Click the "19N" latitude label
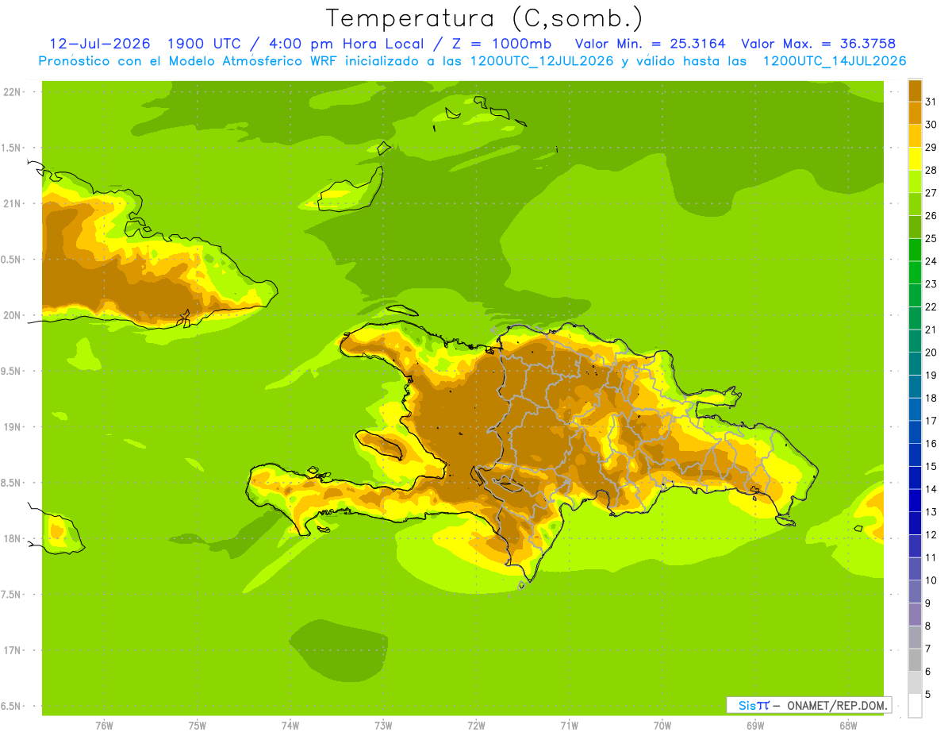The image size is (952, 736). [12, 427]
